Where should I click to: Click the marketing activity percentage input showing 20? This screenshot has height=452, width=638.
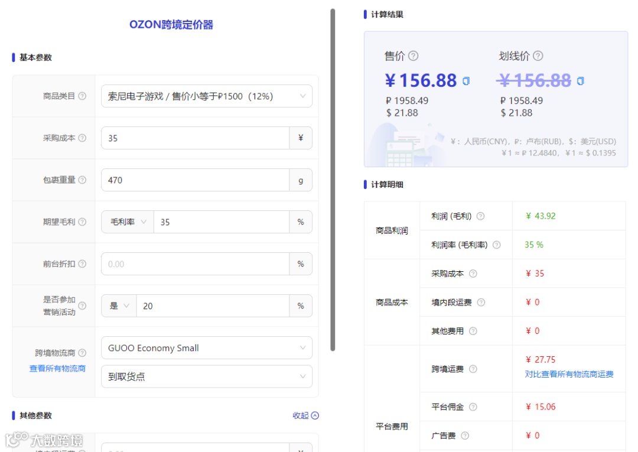pos(213,305)
